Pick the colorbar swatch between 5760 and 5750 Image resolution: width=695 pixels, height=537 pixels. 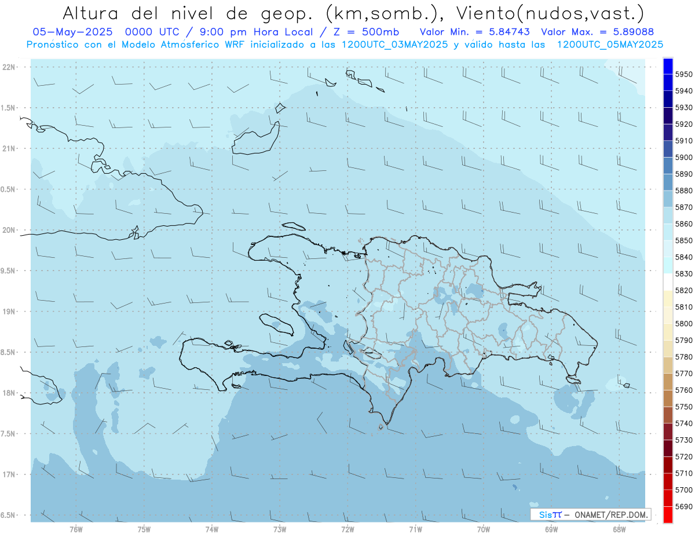pos(668,398)
